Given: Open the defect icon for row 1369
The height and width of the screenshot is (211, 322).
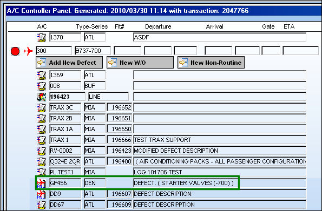Looking at the screenshot, I should click(42, 75).
